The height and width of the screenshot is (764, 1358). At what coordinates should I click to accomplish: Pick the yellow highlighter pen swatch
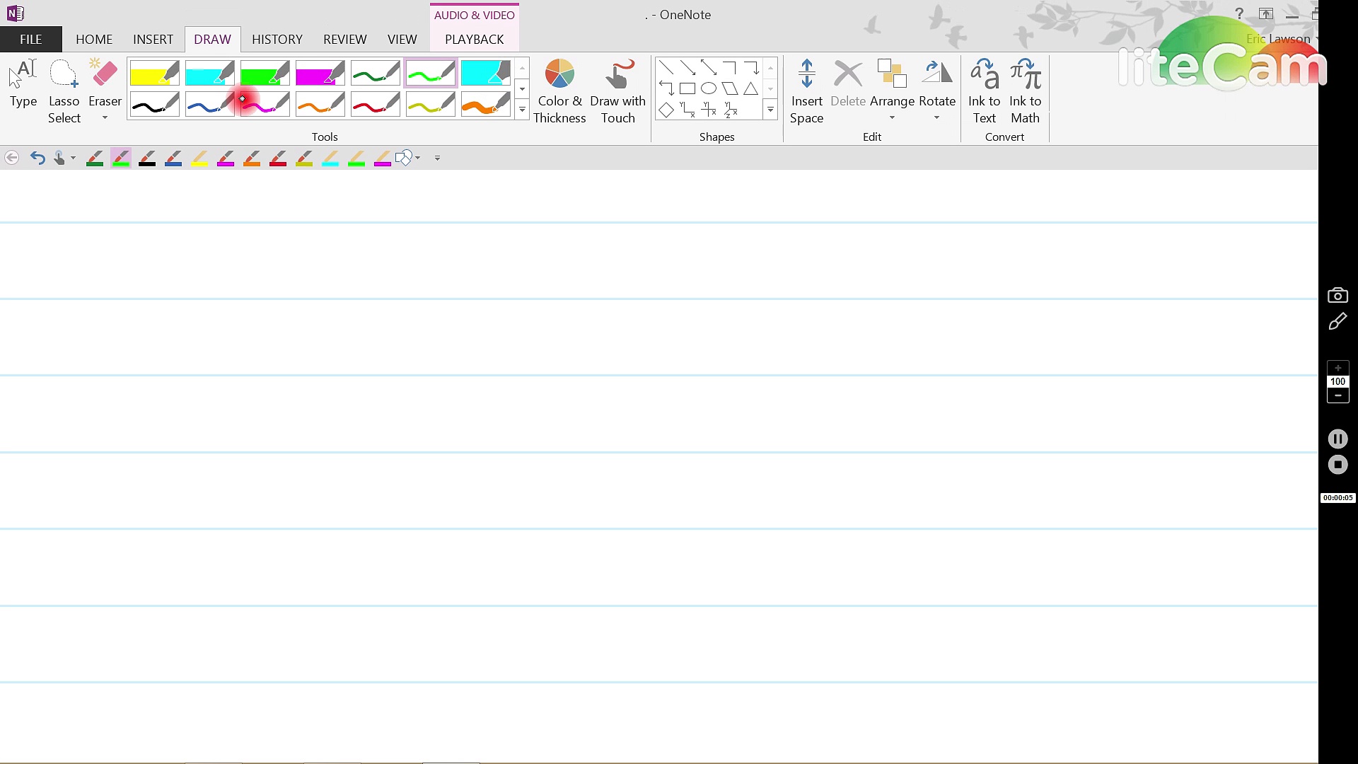point(154,74)
